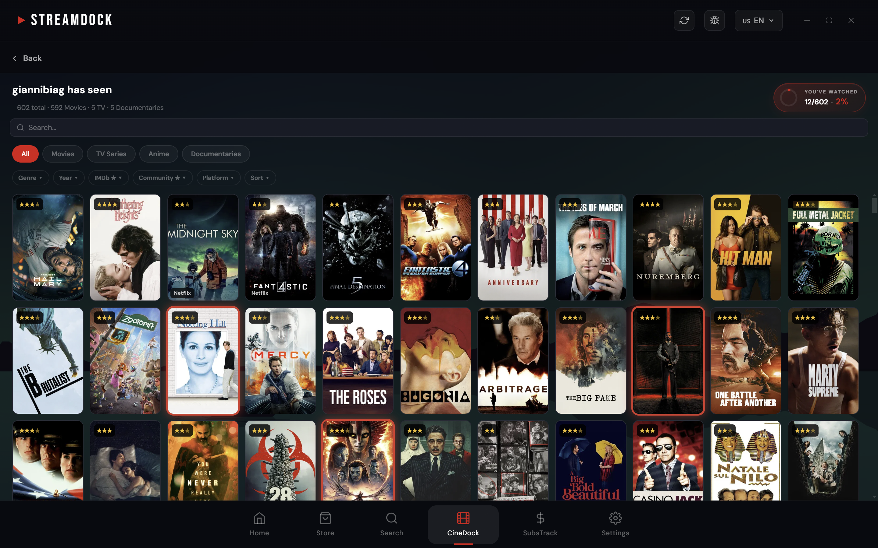
Task: Open the Hit Man poster
Action: pos(746,248)
